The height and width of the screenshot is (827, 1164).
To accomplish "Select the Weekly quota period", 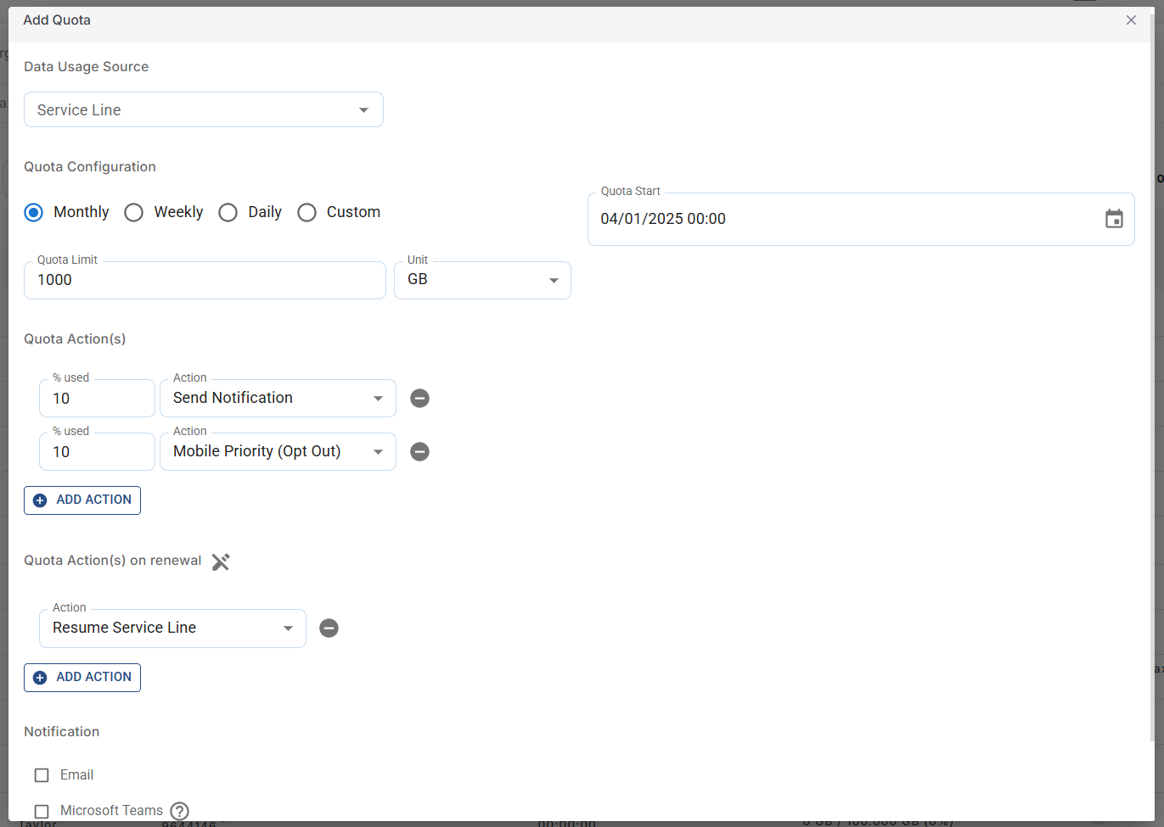I will (x=134, y=213).
